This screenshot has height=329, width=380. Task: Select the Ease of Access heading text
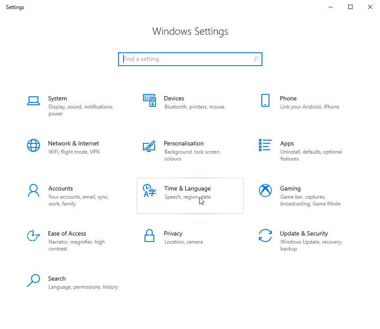point(67,233)
